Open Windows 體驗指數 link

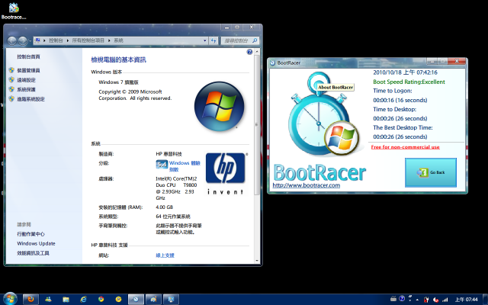(x=185, y=166)
